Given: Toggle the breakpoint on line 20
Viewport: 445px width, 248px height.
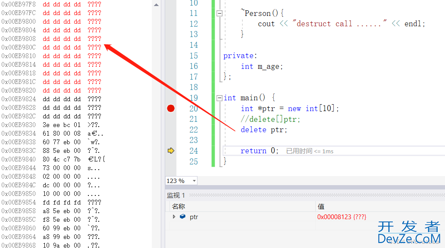Looking at the screenshot, I should pos(171,108).
